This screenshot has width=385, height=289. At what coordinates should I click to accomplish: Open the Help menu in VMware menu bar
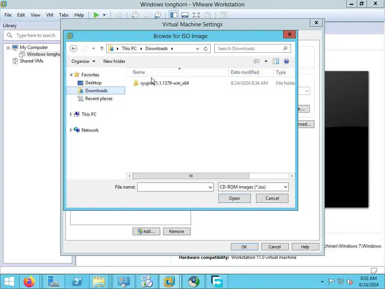[79, 15]
